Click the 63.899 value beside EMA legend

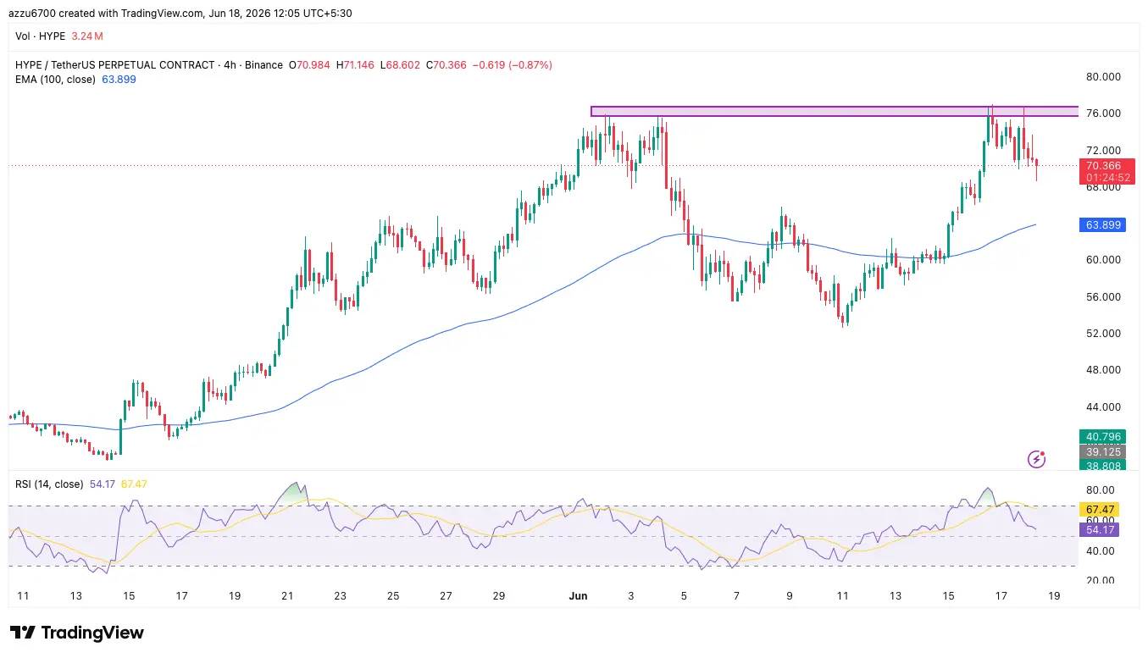pos(119,80)
